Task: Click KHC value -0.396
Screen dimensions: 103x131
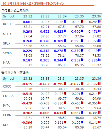Action: [x=27, y=123]
